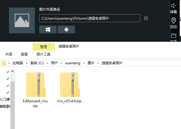Expand the chevron after xuantang breadcrumb
Viewport: 181px width, 129px height.
coord(84,63)
